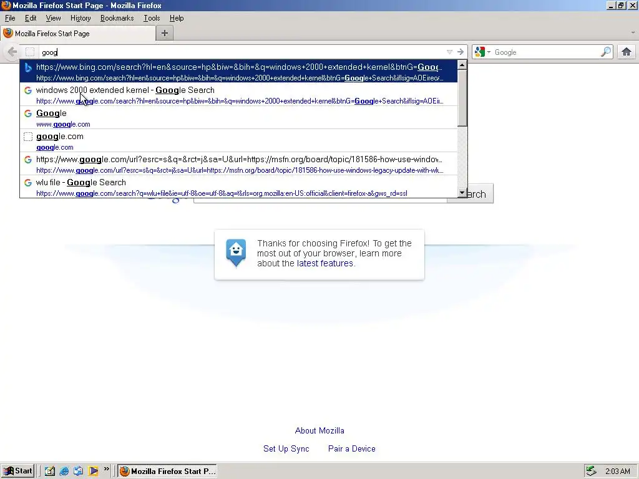Select the 'Google' www.google.com suggestion

239,118
